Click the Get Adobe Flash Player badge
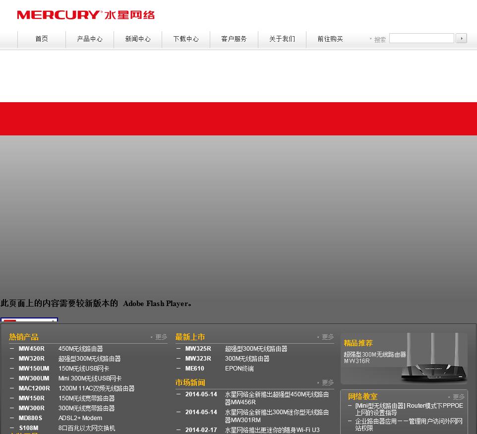Image resolution: width=477 pixels, height=434 pixels. pos(29,319)
